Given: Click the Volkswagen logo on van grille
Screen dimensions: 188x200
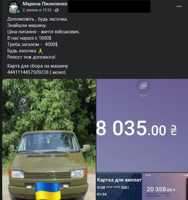Looking at the screenshot, I should [47, 176].
